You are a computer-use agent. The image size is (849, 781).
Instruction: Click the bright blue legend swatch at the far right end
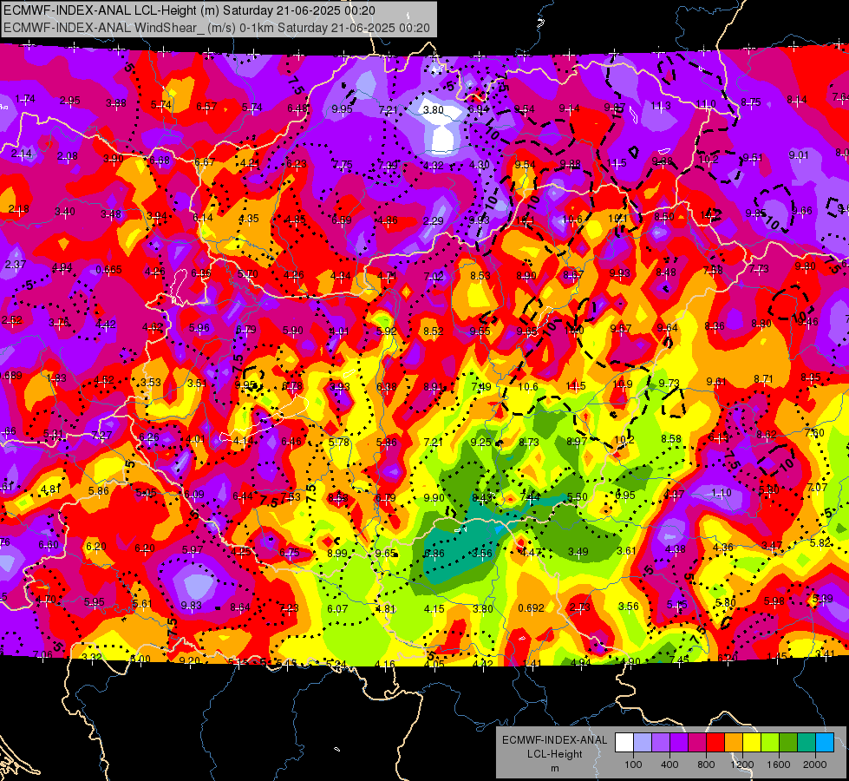(825, 743)
